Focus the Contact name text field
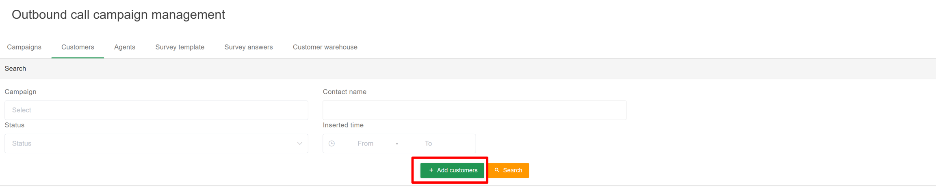This screenshot has width=936, height=193. [x=474, y=110]
